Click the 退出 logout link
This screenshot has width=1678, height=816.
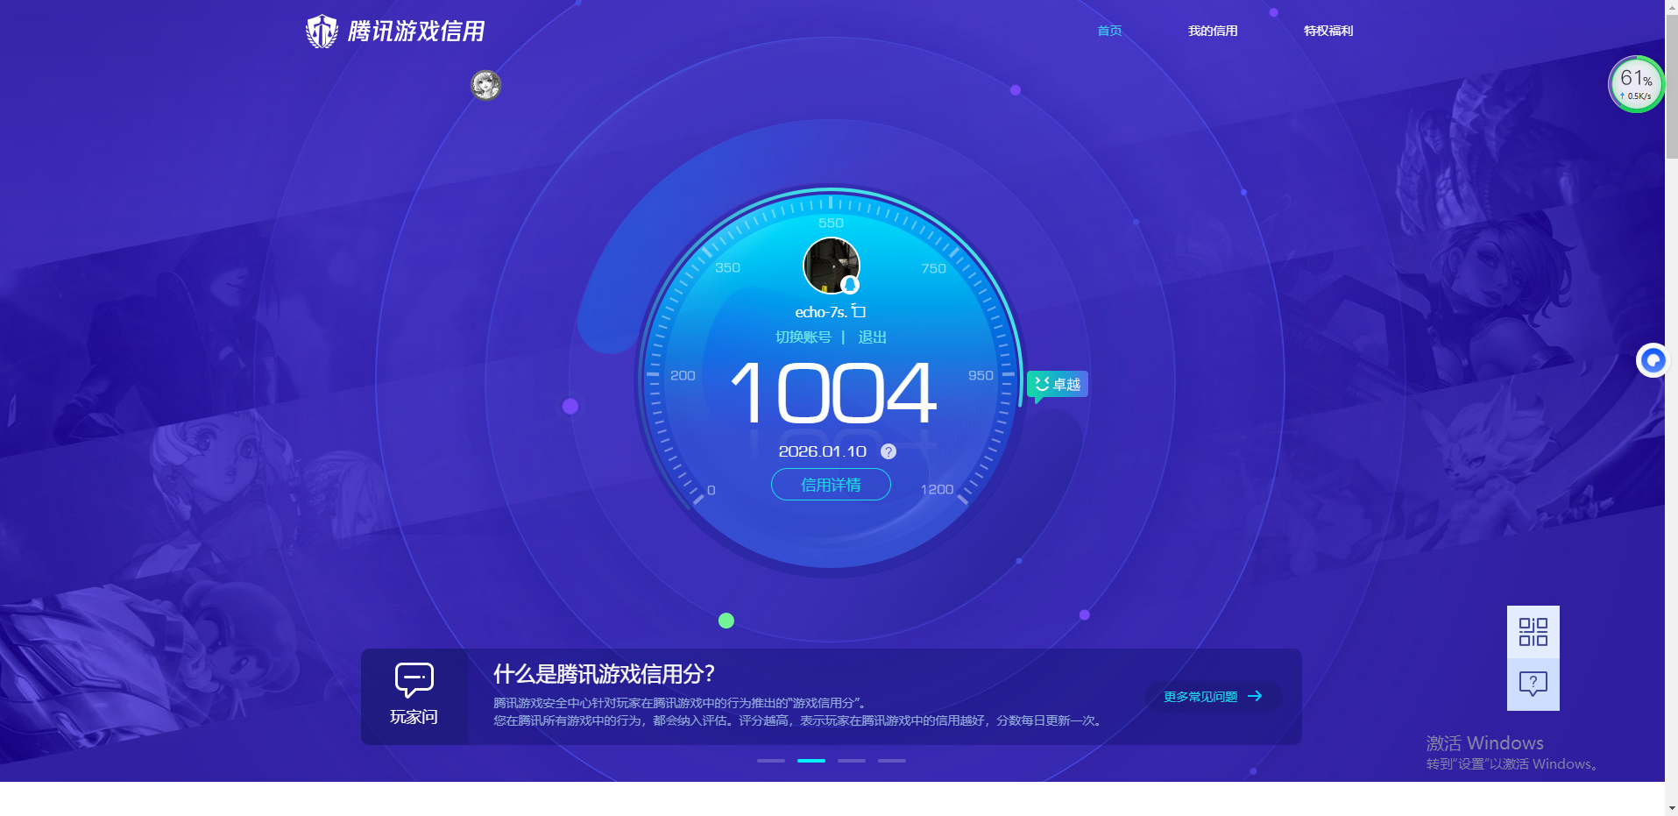click(x=873, y=337)
